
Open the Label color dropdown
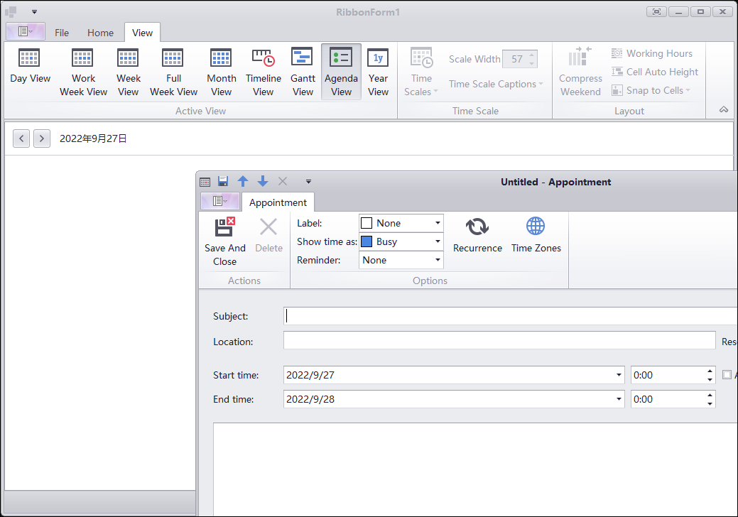coord(438,223)
